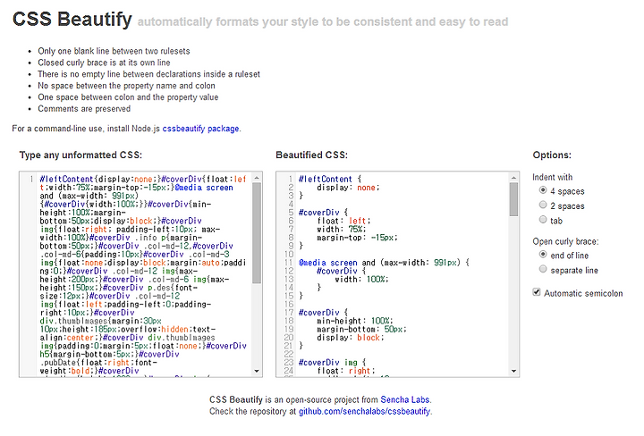The width and height of the screenshot is (644, 436).
Task: Visit the Sencha Labs link
Action: (405, 399)
